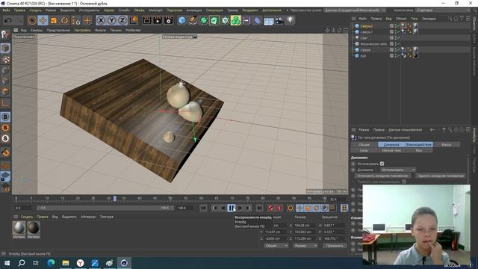Open the Объект coordinate mode dropdown
This screenshot has width=478, height=269.
[x=276, y=246]
